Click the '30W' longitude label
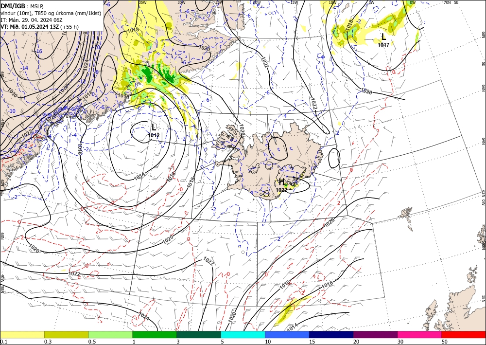 click(182, 2)
